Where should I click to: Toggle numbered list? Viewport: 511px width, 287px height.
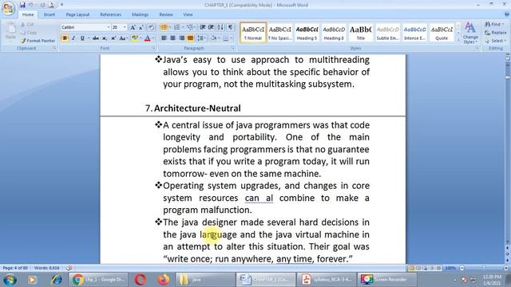(176, 27)
